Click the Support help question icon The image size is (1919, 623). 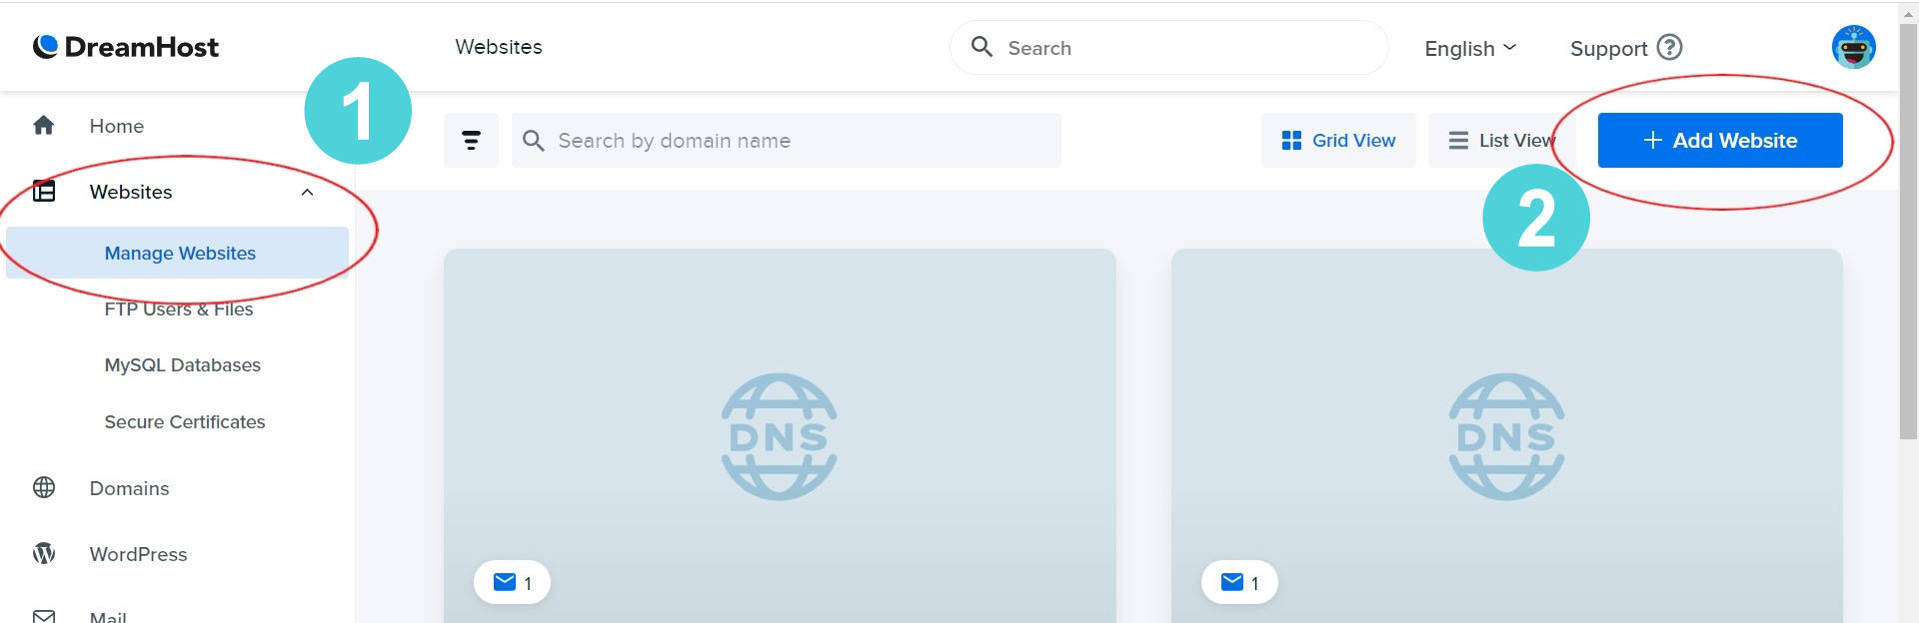point(1669,47)
